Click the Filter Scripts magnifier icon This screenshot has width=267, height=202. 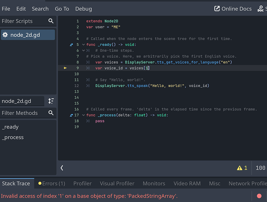51,21
